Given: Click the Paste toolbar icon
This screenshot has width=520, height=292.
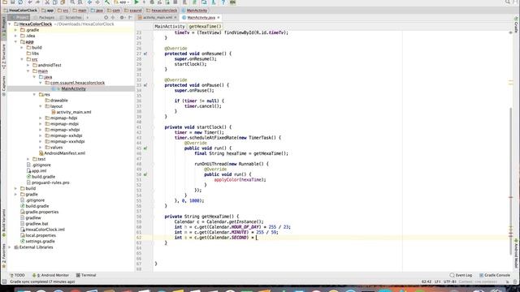Looking at the screenshot, I should pos(63,2).
